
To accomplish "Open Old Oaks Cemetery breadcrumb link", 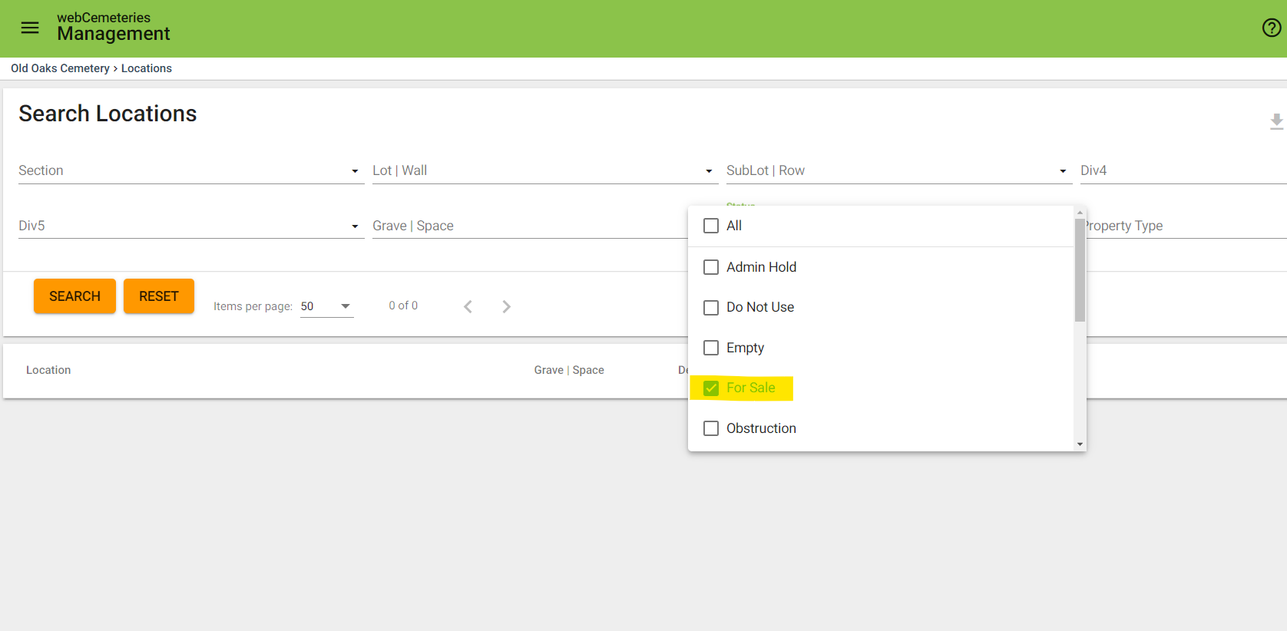I will (x=60, y=68).
